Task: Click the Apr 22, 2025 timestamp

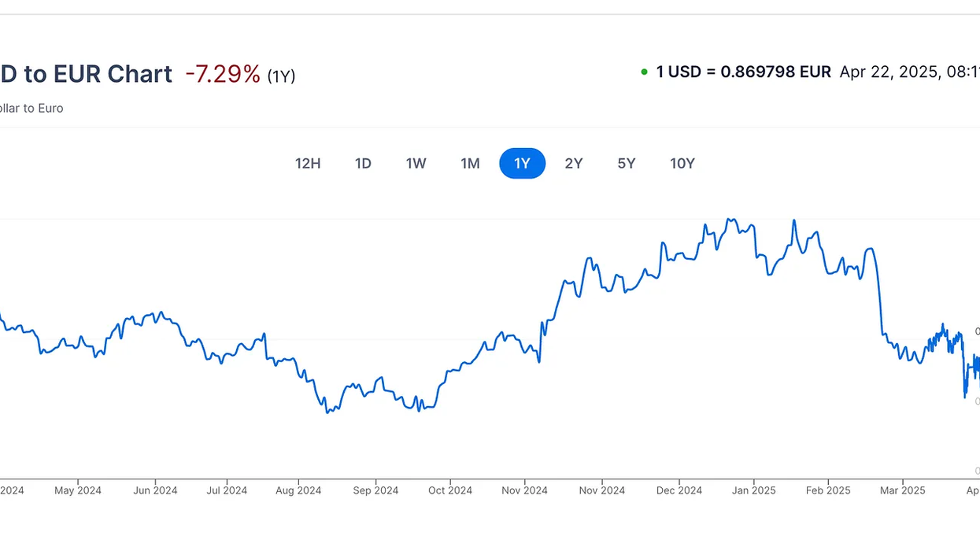Action: [908, 72]
